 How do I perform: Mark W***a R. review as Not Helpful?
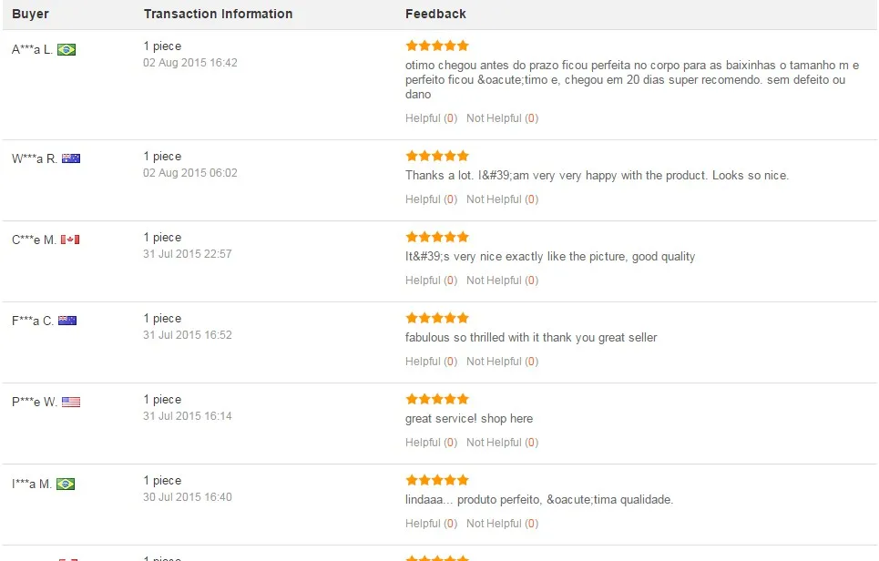(x=502, y=199)
